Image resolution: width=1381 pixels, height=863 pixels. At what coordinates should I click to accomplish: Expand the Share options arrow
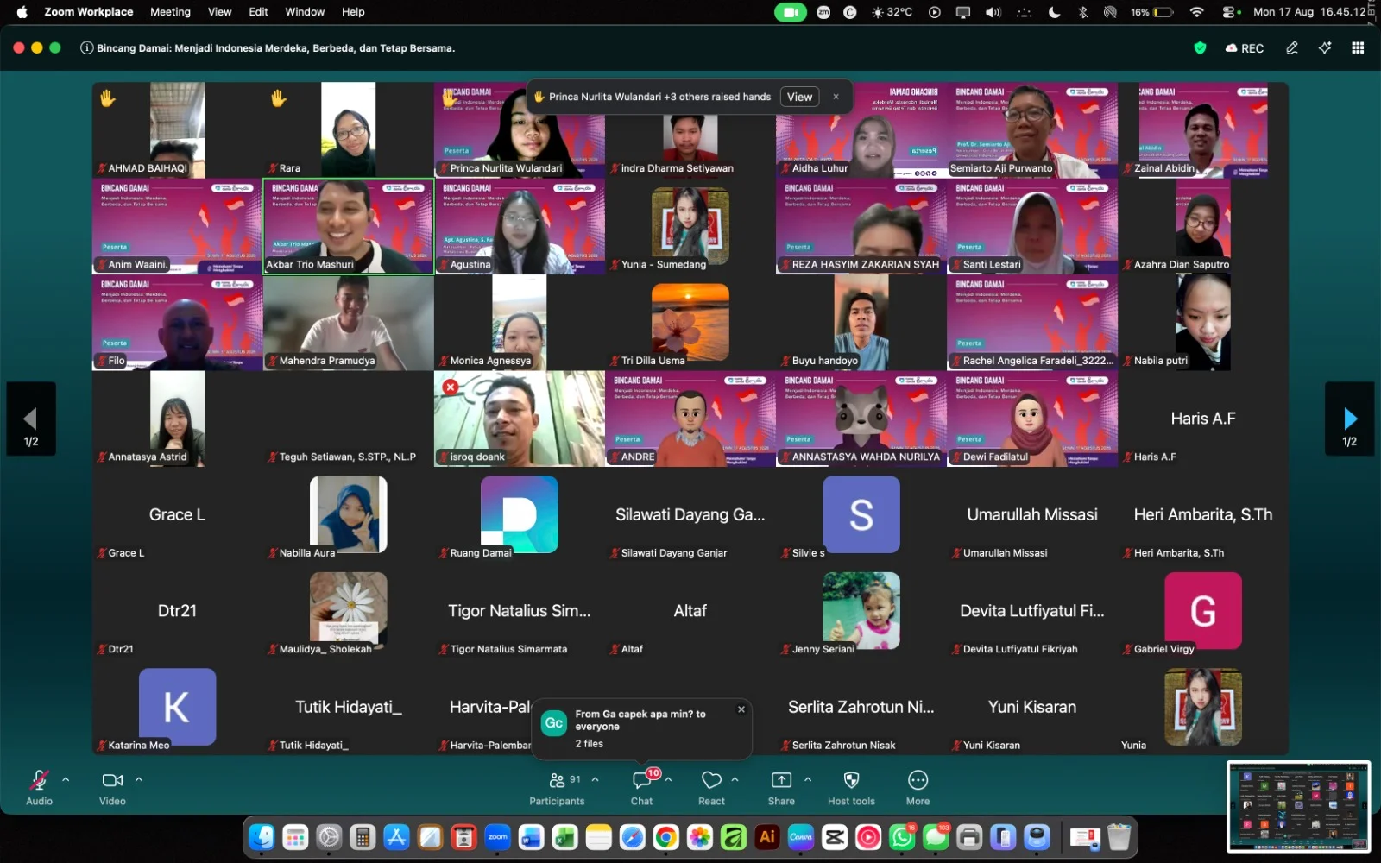808,779
